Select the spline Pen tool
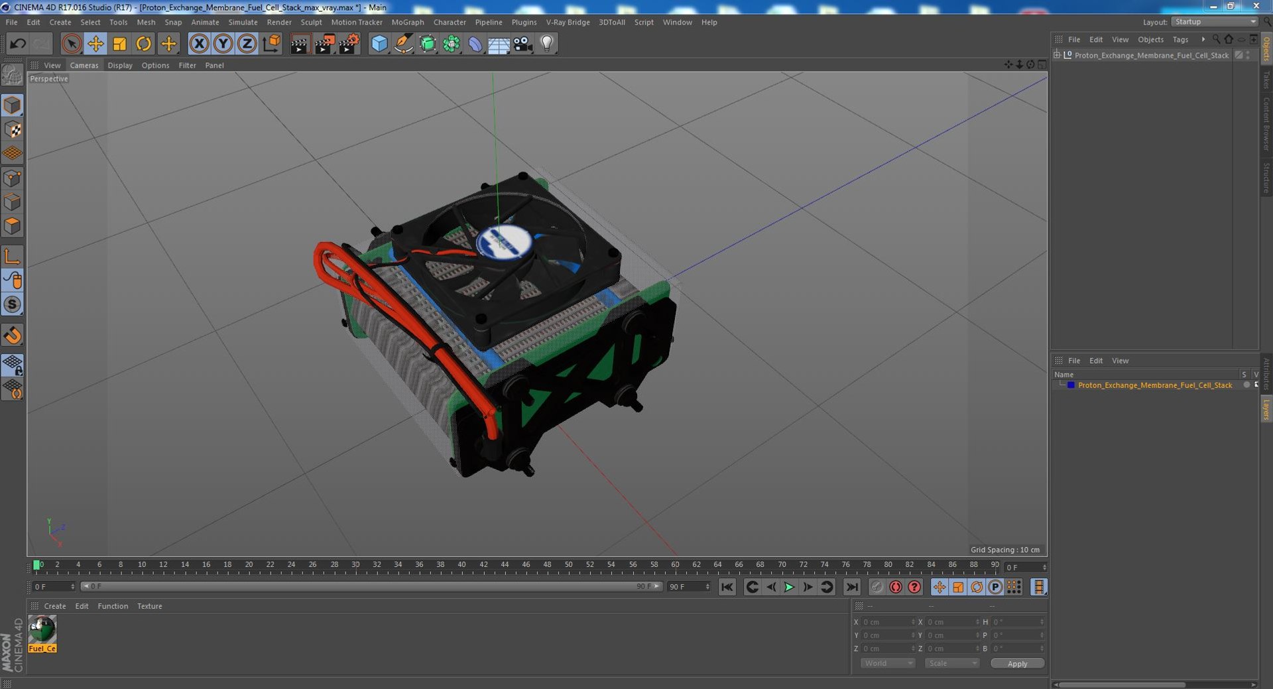The height and width of the screenshot is (689, 1273). point(403,44)
